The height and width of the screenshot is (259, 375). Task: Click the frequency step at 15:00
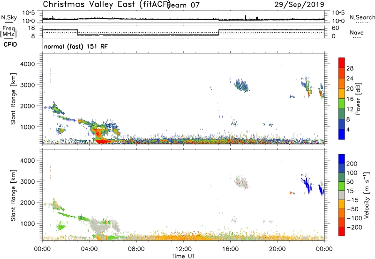(219, 32)
